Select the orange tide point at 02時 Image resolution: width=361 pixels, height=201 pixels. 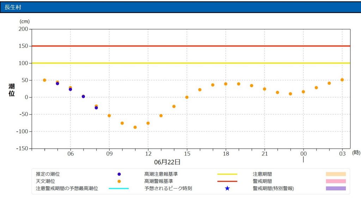coord(329,83)
